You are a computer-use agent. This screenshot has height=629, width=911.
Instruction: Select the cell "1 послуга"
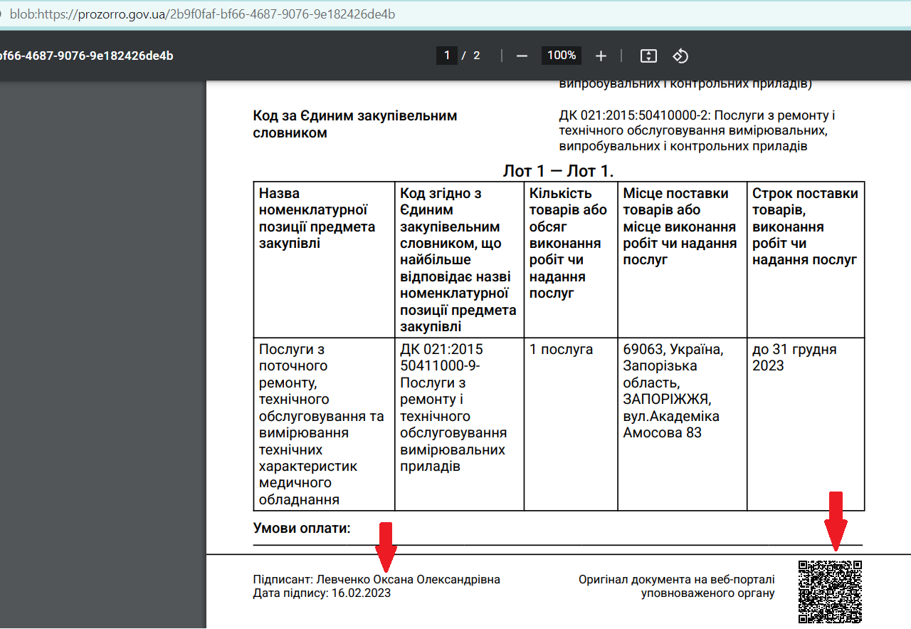(571, 425)
